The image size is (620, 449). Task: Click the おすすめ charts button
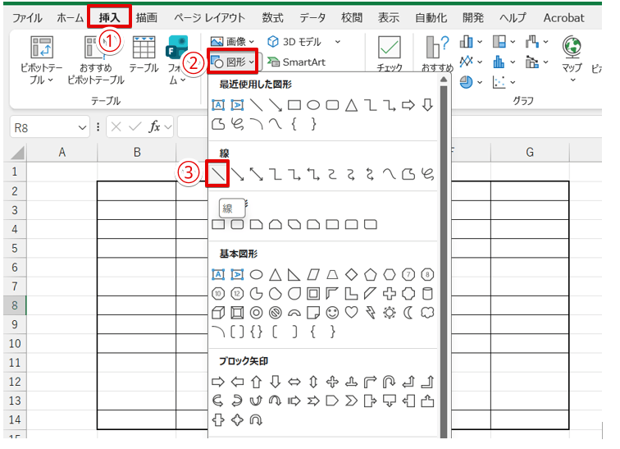437,54
